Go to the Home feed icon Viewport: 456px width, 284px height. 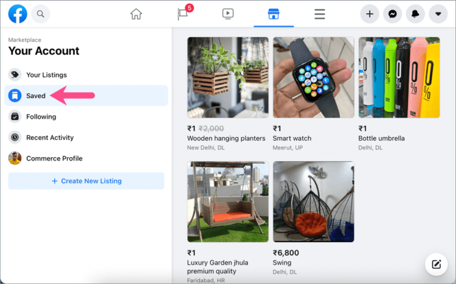coord(136,13)
